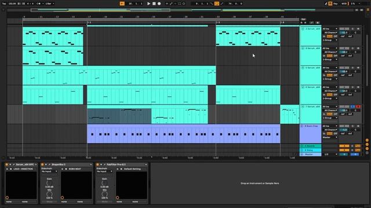Select the Master track header
This screenshot has height=208, width=371.
coord(311,154)
